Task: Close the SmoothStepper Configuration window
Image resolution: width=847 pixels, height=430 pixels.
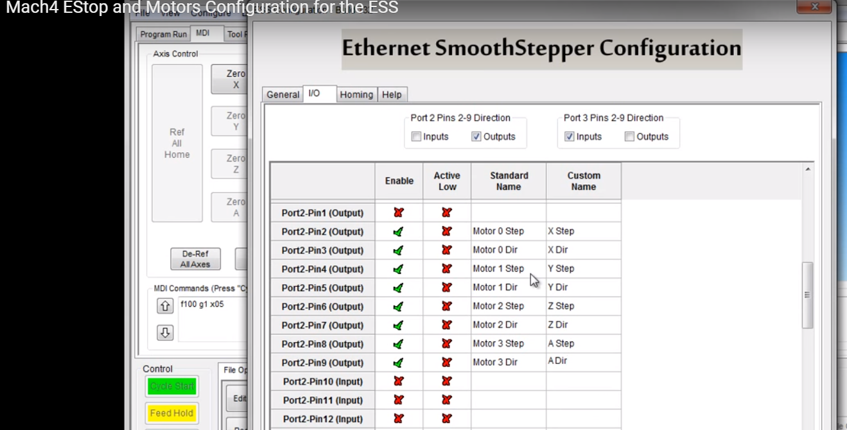Action: tap(814, 7)
